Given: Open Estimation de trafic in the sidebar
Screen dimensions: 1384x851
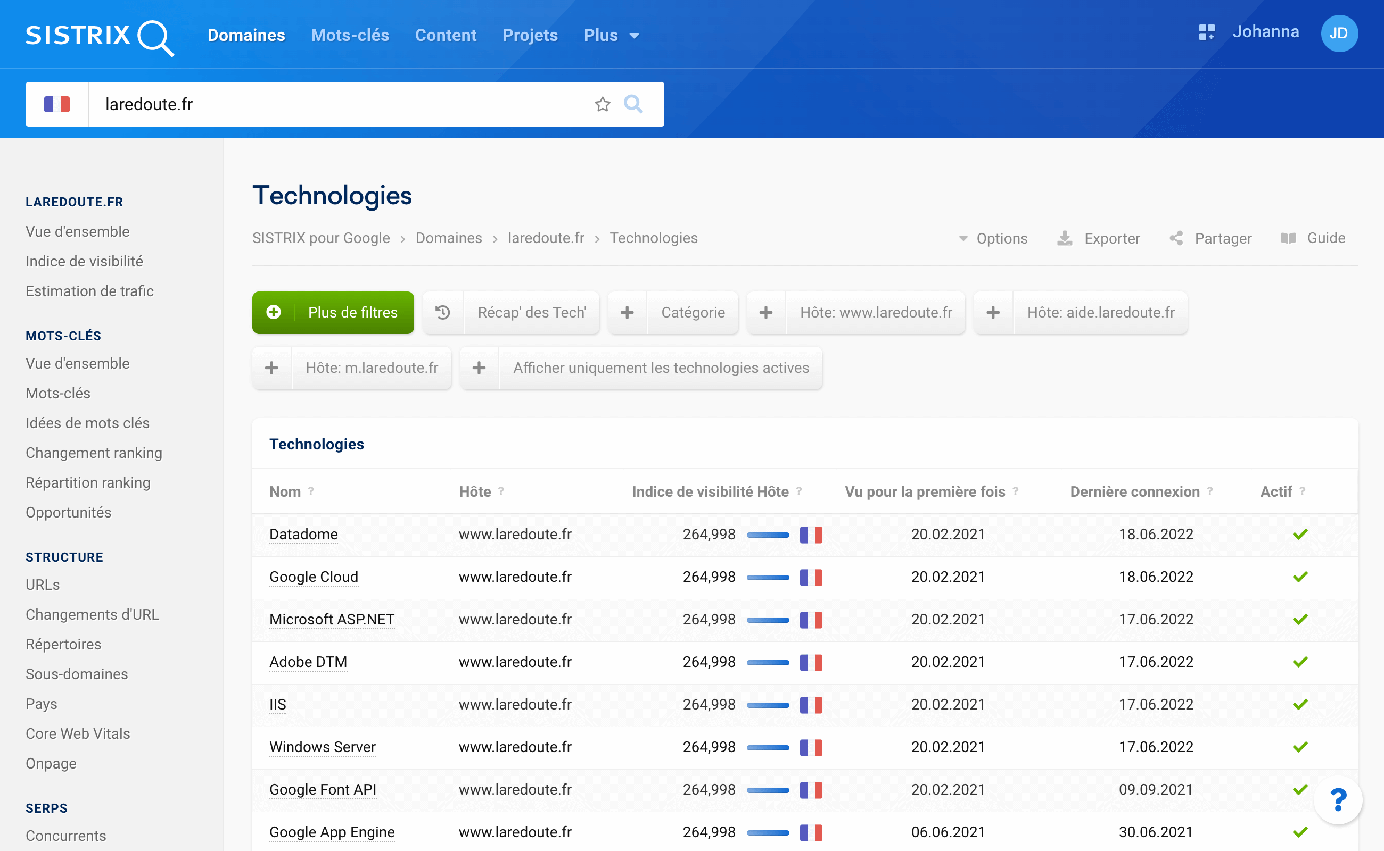Looking at the screenshot, I should pos(89,291).
